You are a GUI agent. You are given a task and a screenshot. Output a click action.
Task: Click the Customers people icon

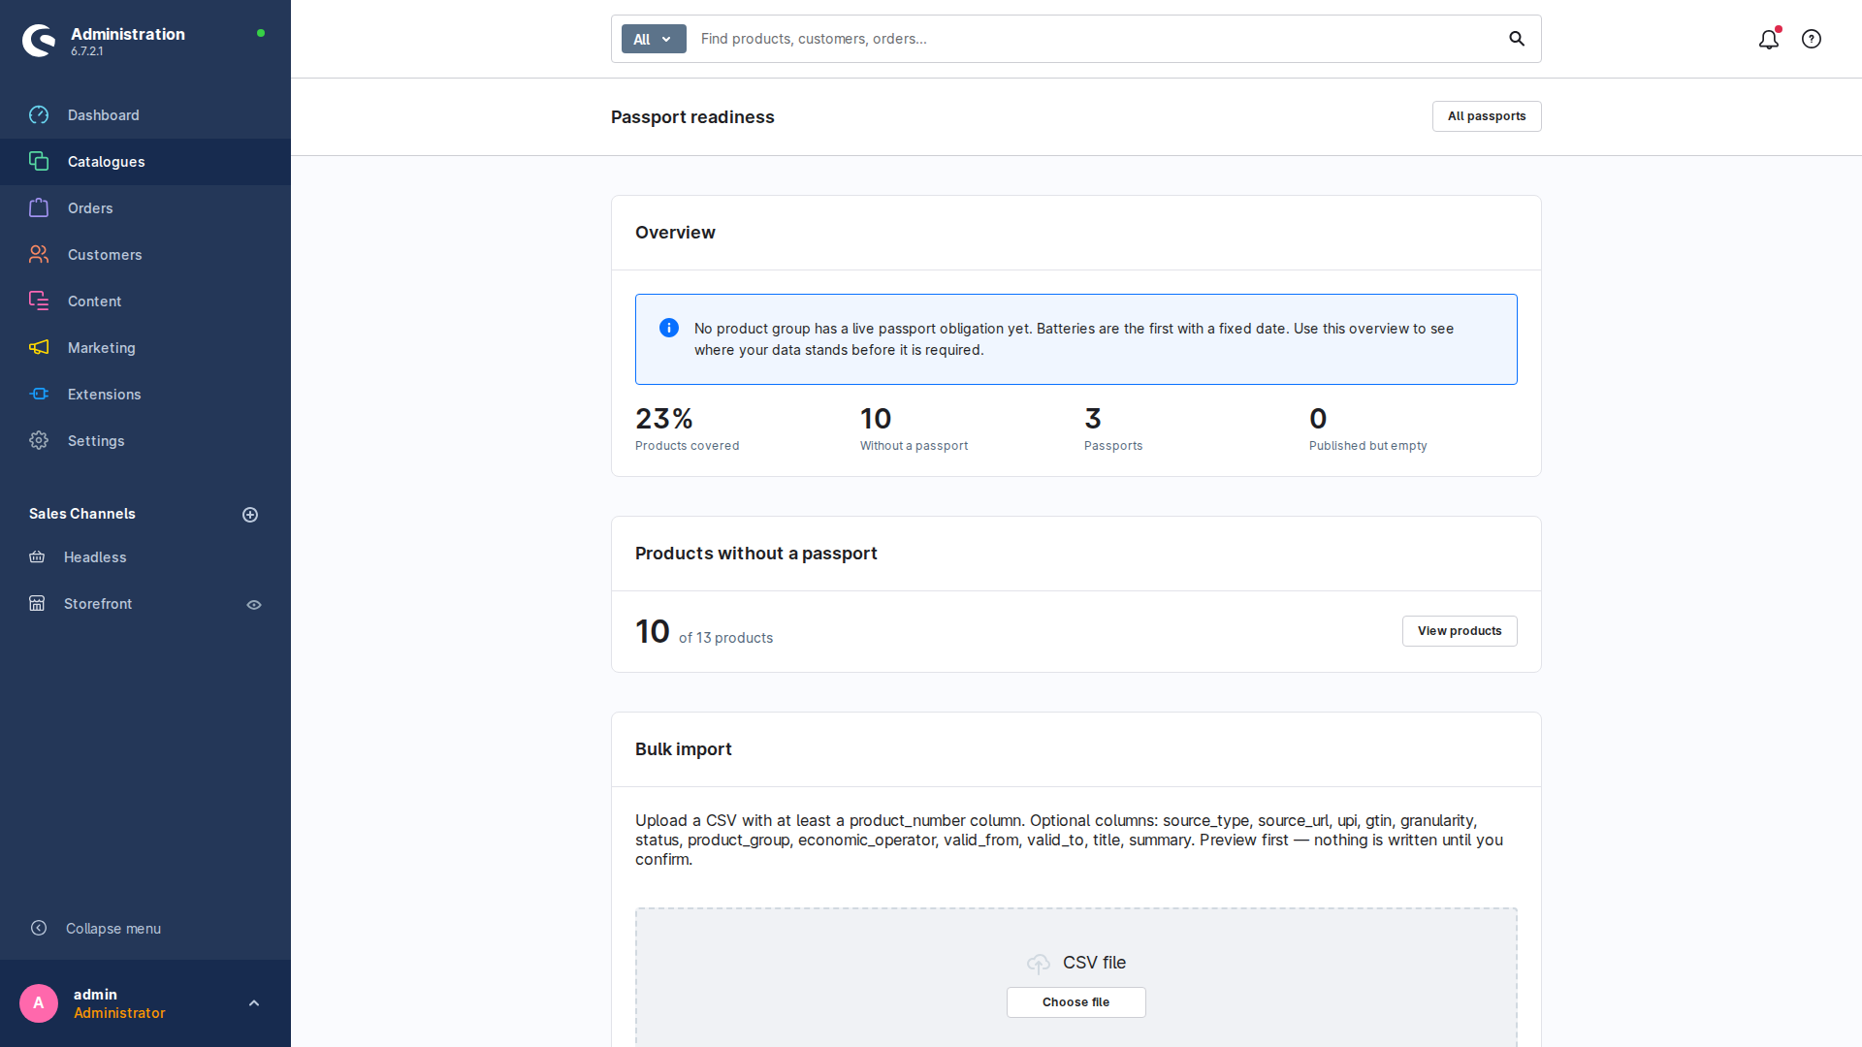coord(39,255)
